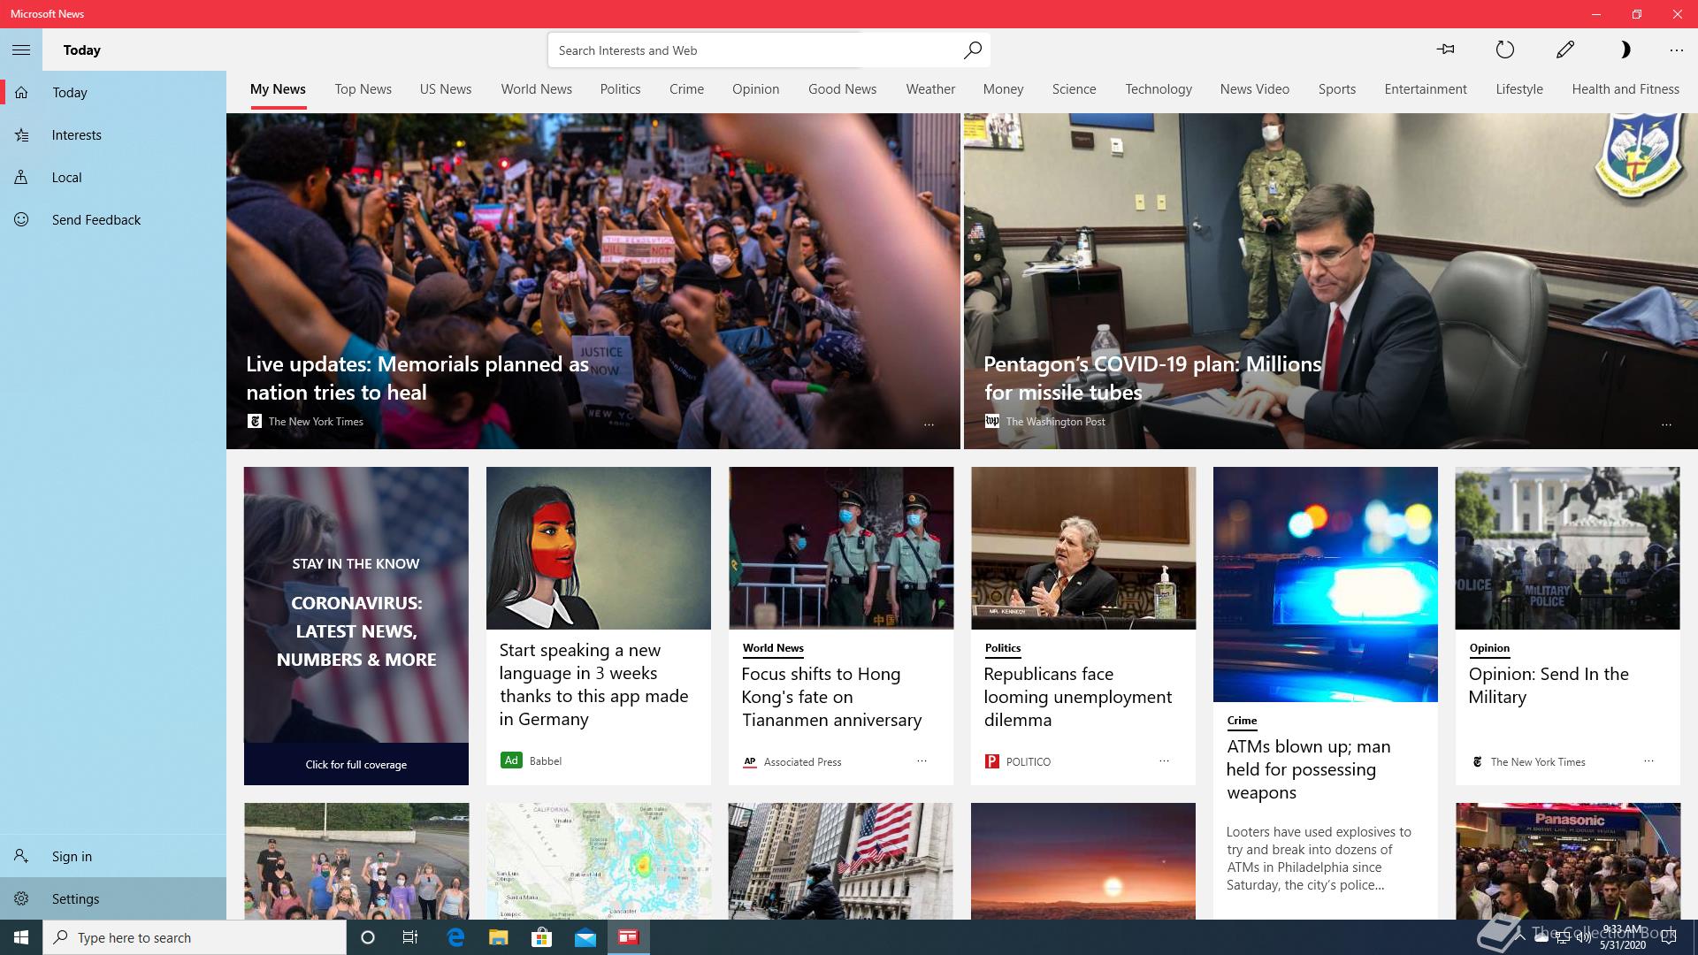Viewport: 1698px width, 955px height.
Task: Pin Microsoft News to Start icon
Action: [x=1446, y=50]
